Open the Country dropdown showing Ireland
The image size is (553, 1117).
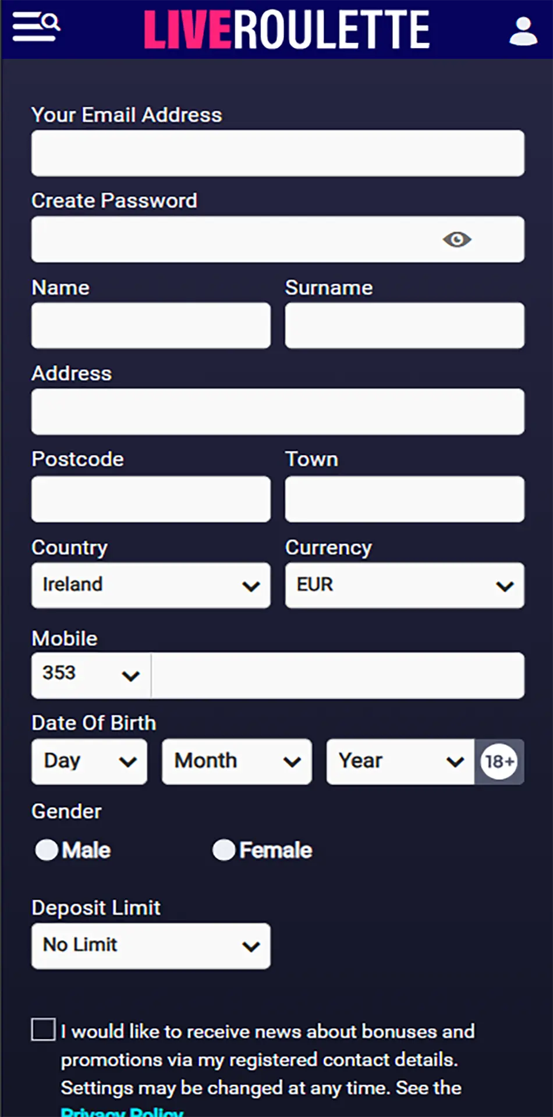coord(151,585)
